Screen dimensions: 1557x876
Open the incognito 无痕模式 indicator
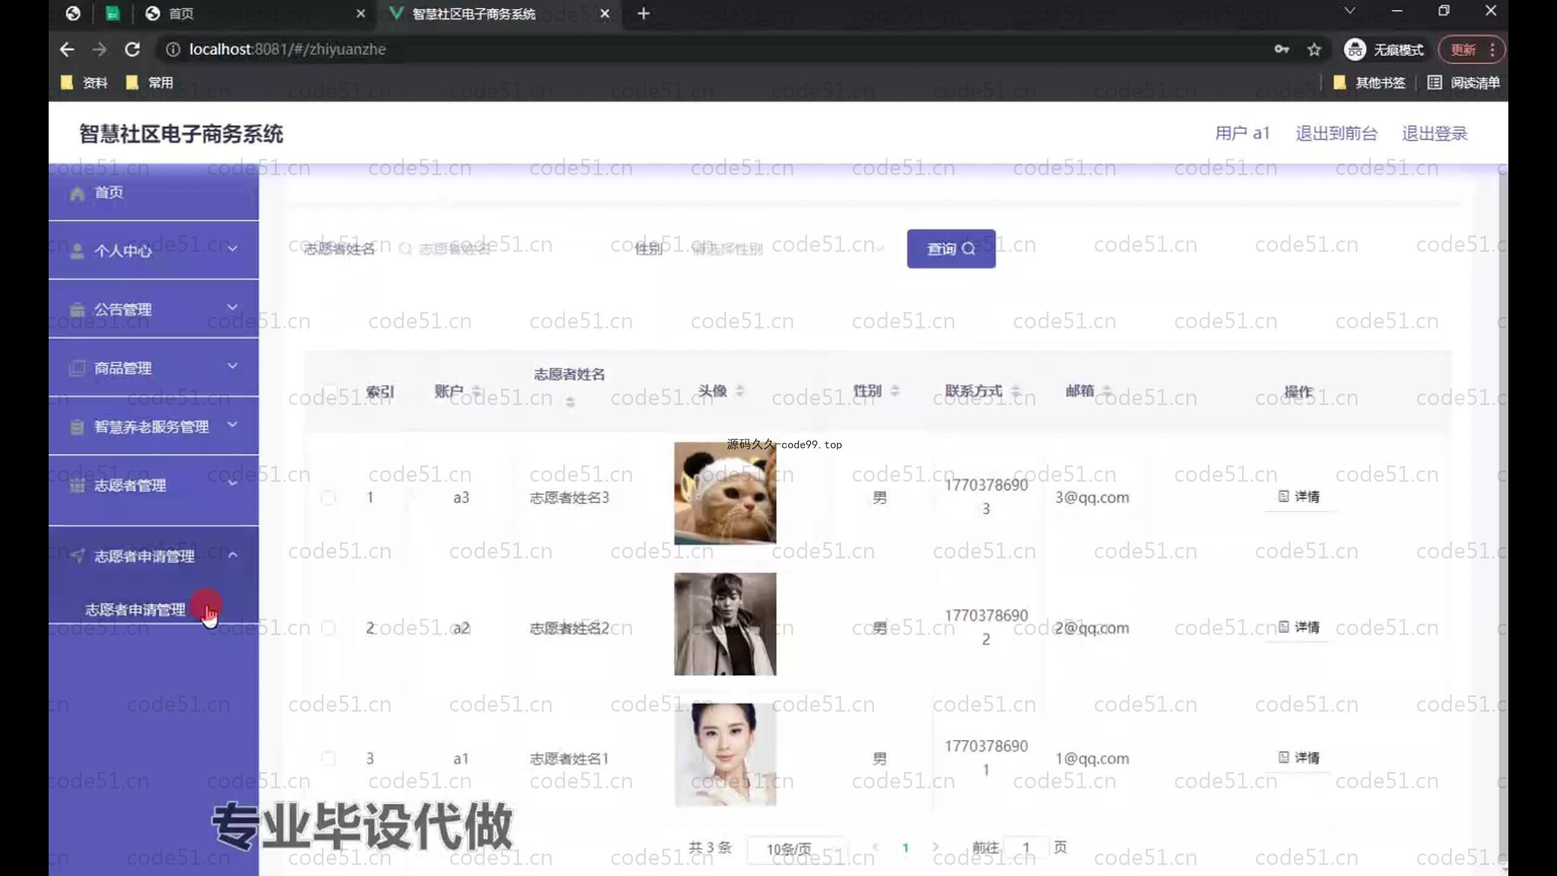coord(1384,49)
